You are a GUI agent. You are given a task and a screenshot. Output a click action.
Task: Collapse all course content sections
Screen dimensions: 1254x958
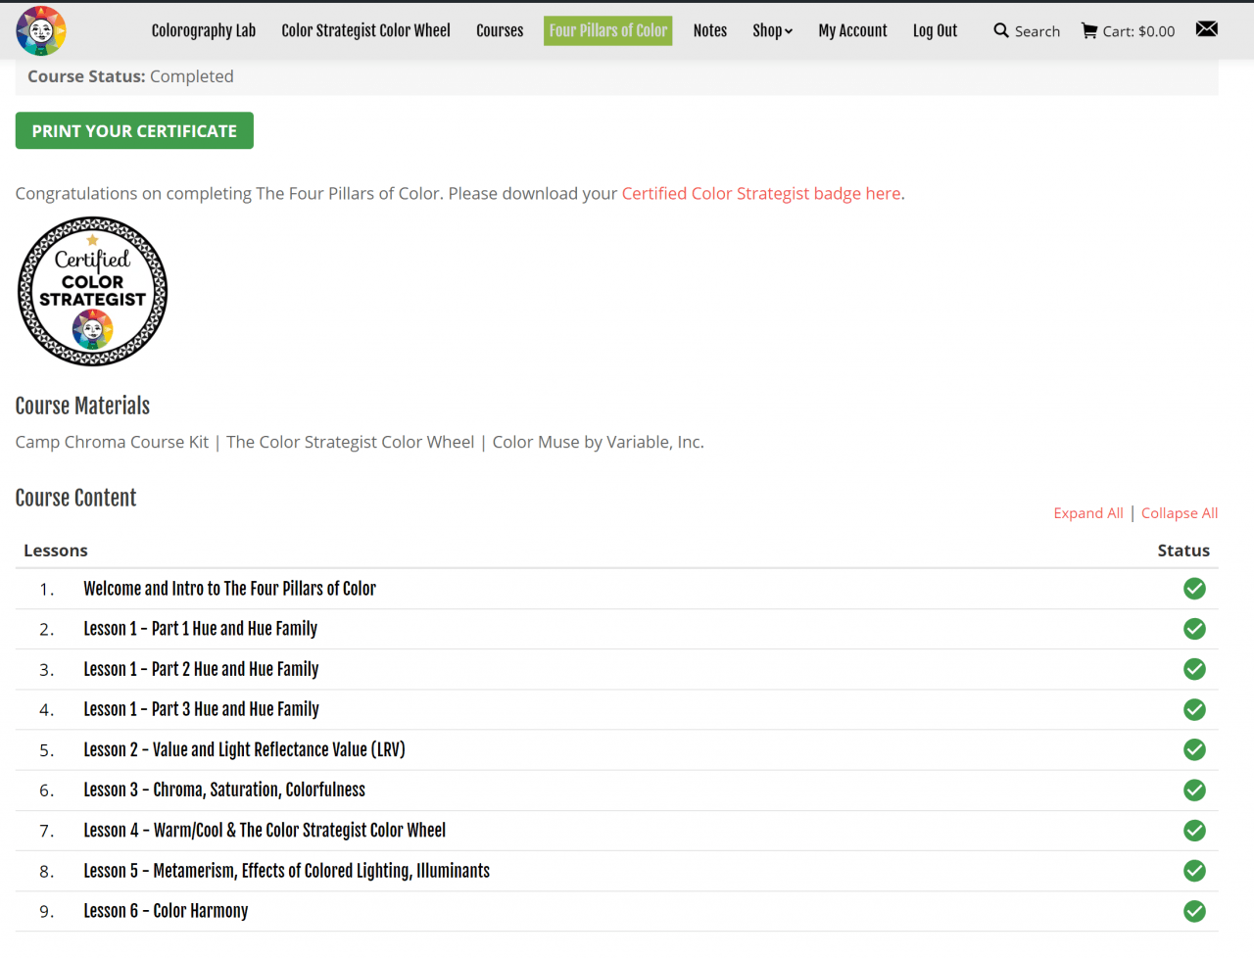pos(1180,512)
